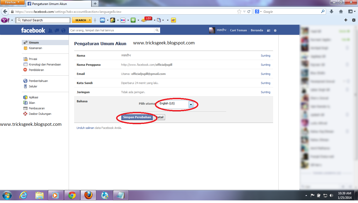Expand the Yahoo SEARCH button dropdown arrow
Image resolution: width=358 pixels, height=203 pixels.
90,20
